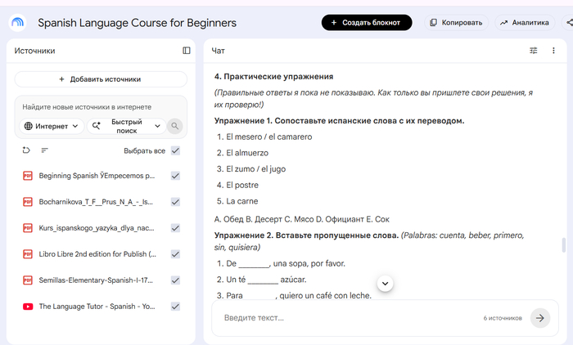Click the notebook title Spanish Language Course
This screenshot has width=573, height=345.
pyautogui.click(x=137, y=23)
